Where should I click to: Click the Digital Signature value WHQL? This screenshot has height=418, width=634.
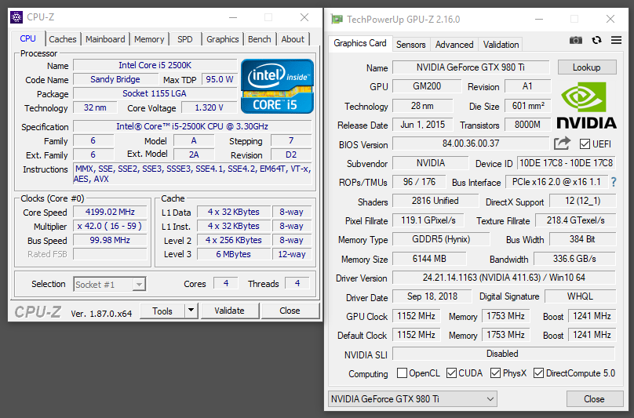click(x=580, y=296)
